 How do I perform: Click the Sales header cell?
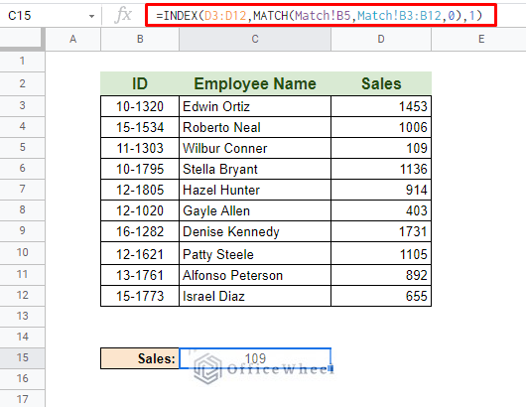point(381,83)
